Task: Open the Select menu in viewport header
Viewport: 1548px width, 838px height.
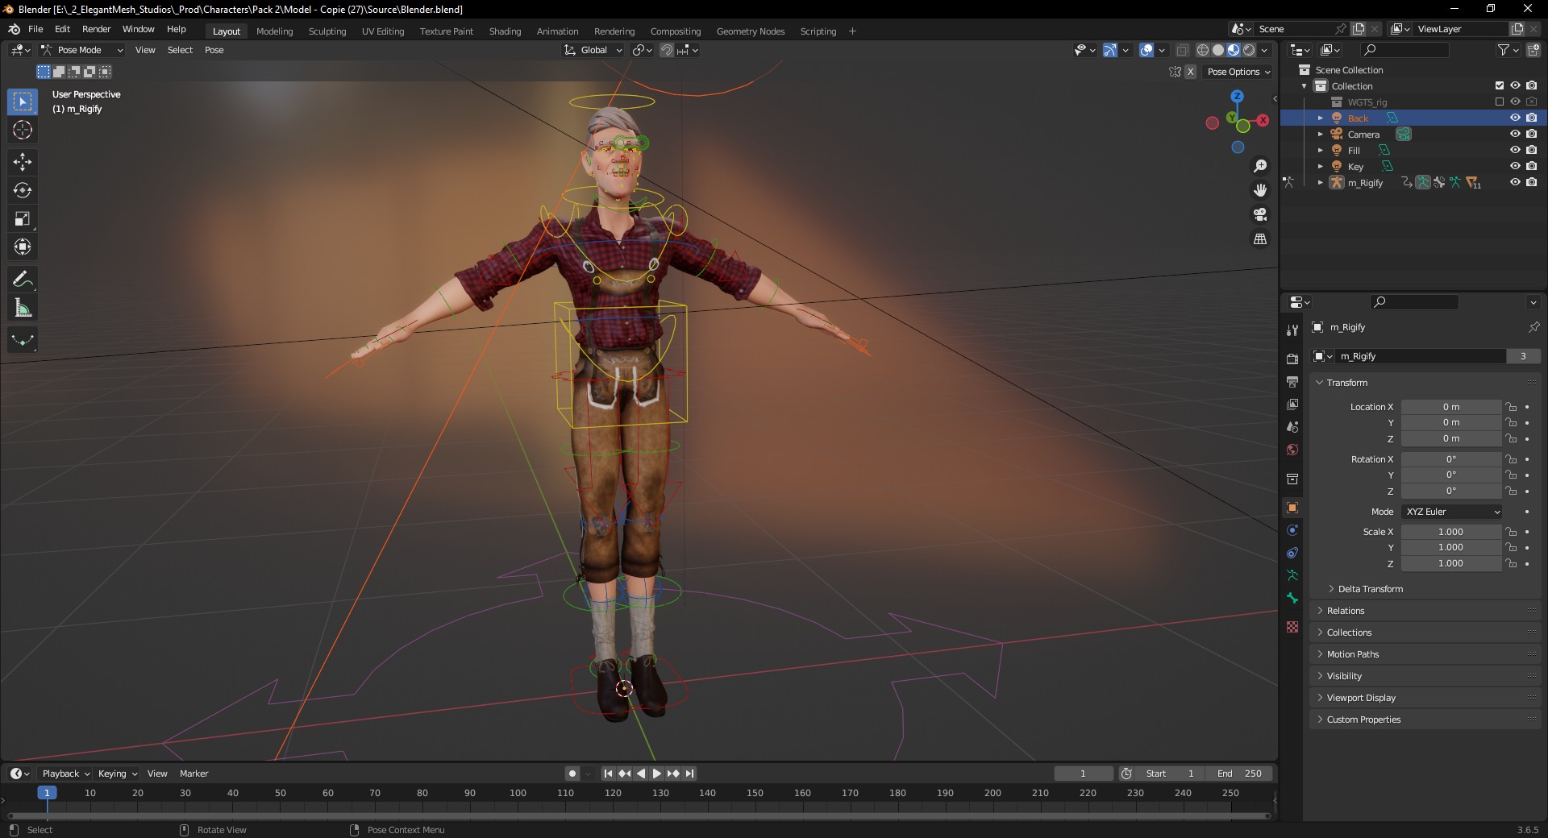Action: pos(180,50)
